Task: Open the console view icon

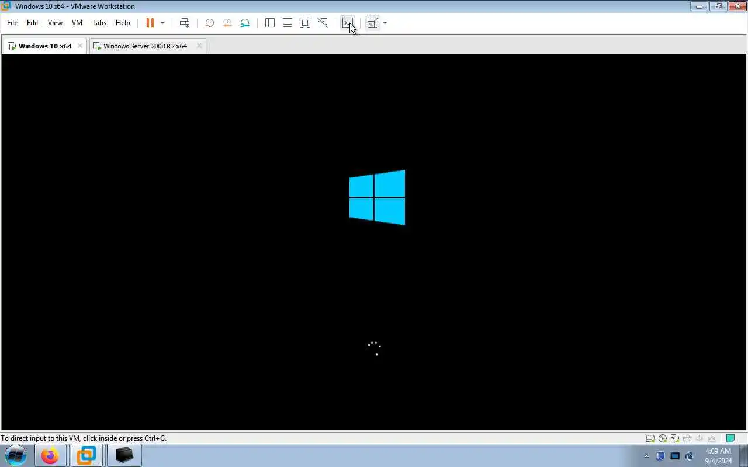Action: [x=348, y=23]
